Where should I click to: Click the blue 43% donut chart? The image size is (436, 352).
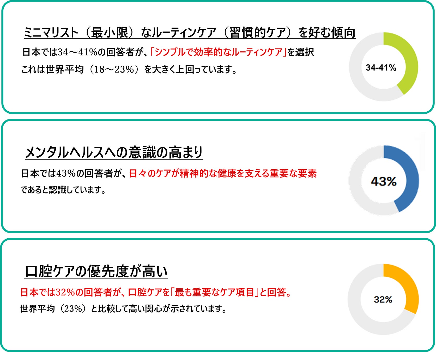384,180
